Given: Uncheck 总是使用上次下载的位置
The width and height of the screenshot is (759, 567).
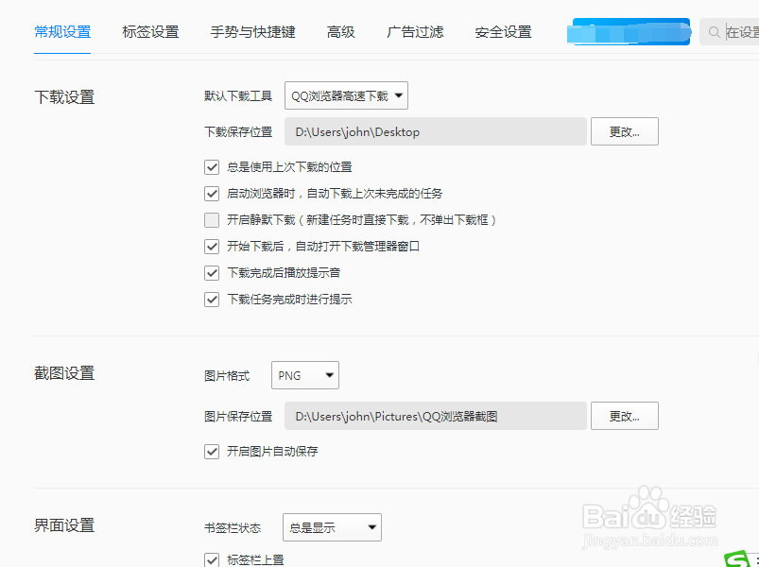Looking at the screenshot, I should 212,167.
